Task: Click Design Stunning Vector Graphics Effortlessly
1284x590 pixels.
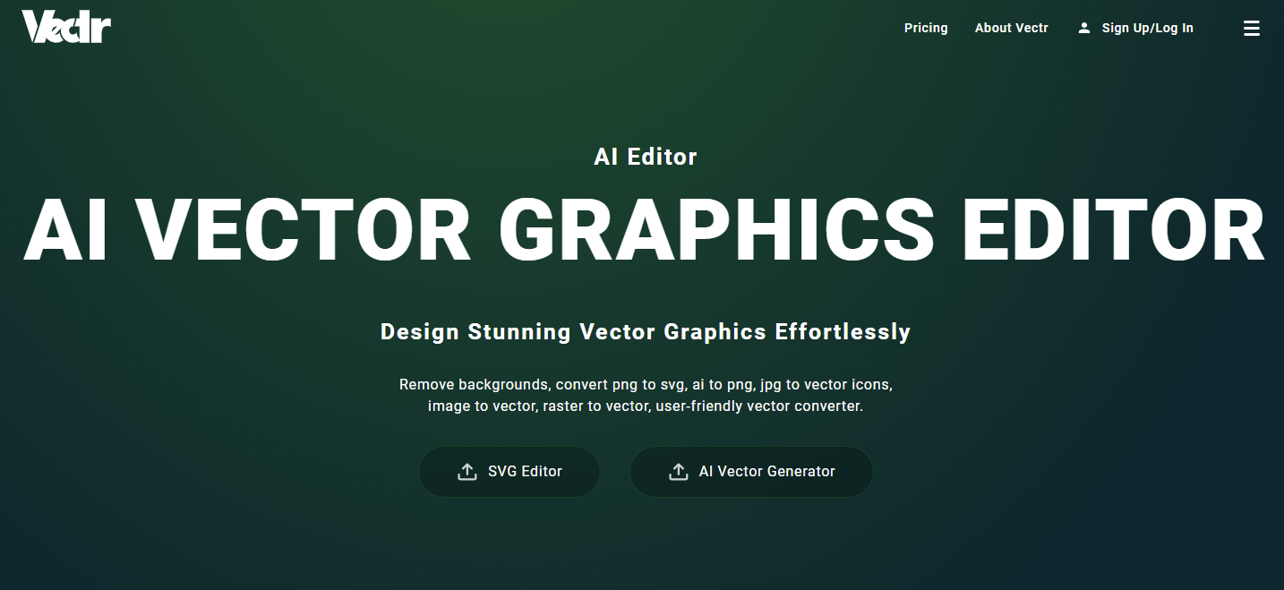Action: [x=646, y=332]
